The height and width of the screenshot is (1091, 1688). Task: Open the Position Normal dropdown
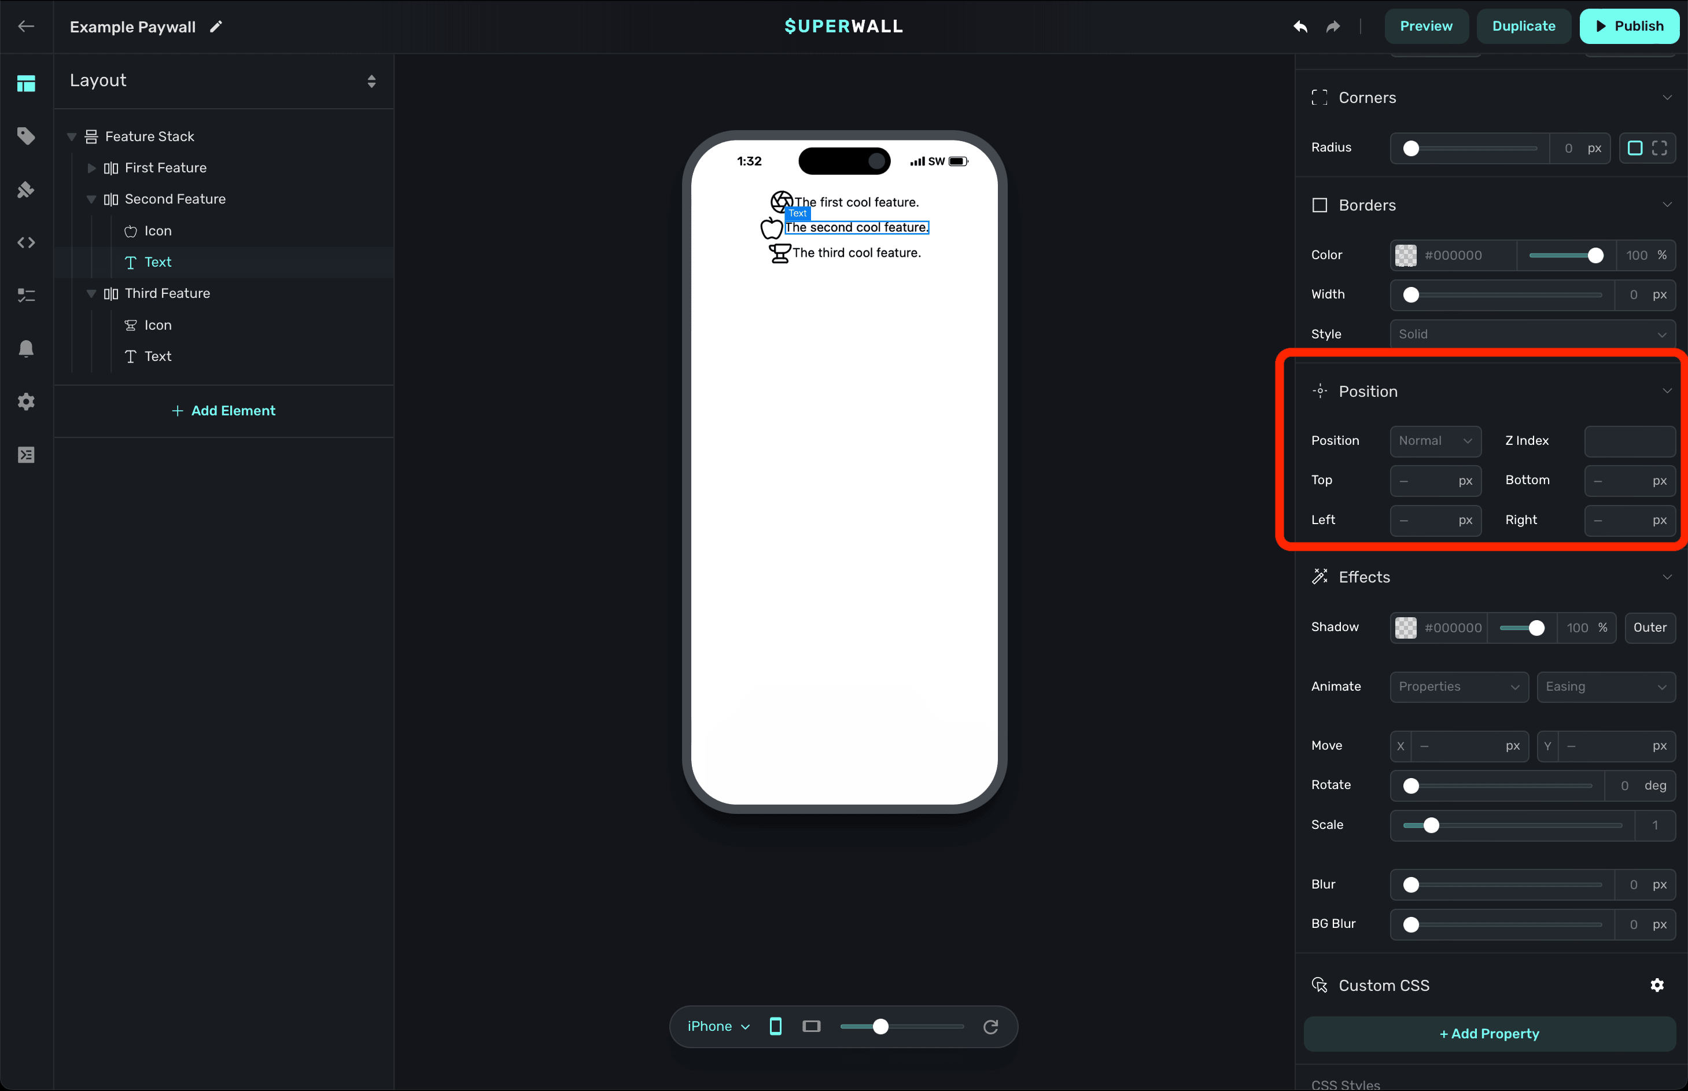pyautogui.click(x=1435, y=441)
